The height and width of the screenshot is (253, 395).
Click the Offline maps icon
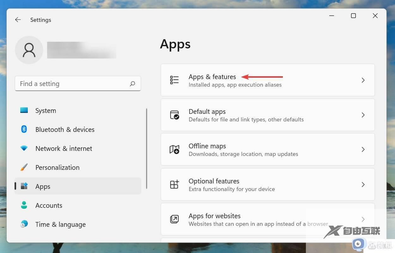pyautogui.click(x=174, y=149)
